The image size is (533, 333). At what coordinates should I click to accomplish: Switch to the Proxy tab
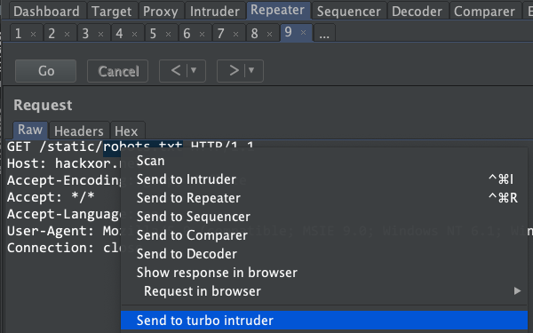(160, 12)
